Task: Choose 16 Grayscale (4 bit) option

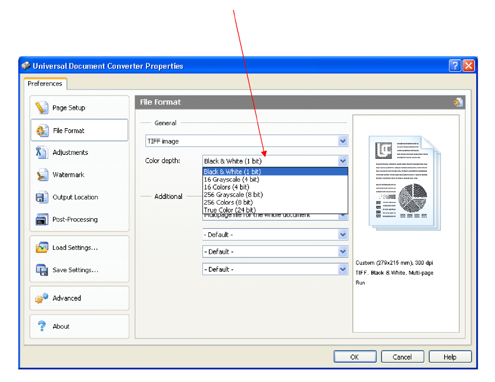Action: click(275, 179)
